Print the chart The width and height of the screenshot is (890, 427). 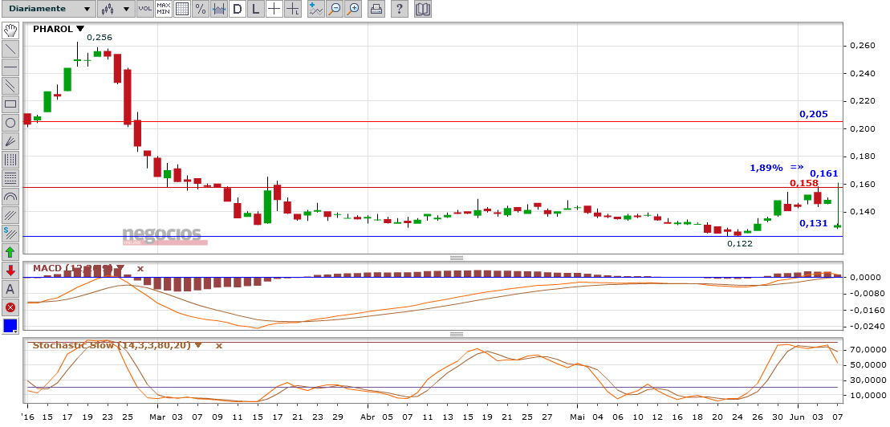tap(376, 10)
